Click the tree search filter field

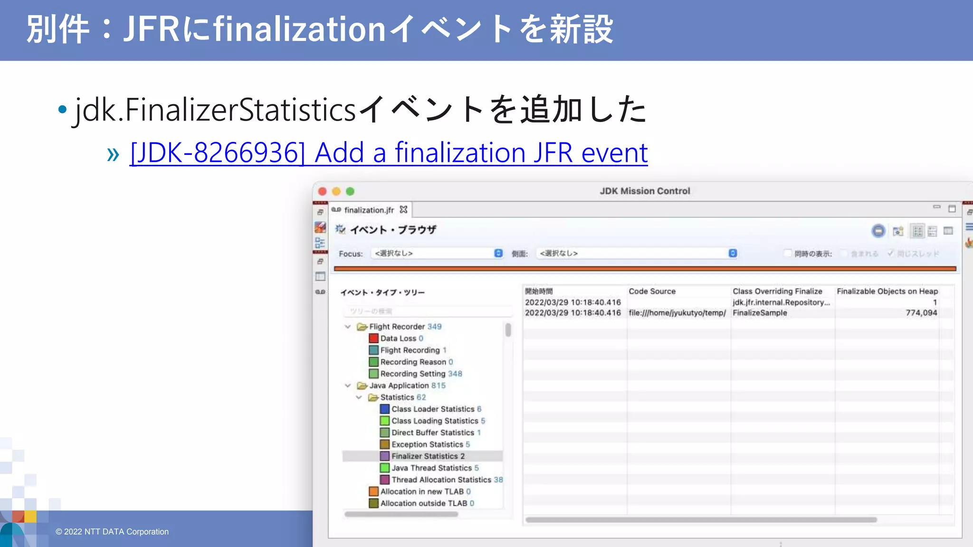point(427,311)
